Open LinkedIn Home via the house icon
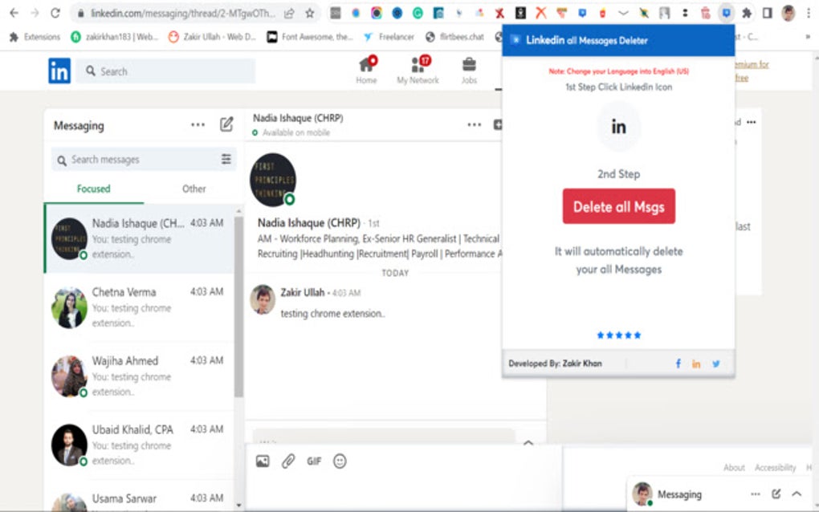This screenshot has height=512, width=819. point(366,70)
